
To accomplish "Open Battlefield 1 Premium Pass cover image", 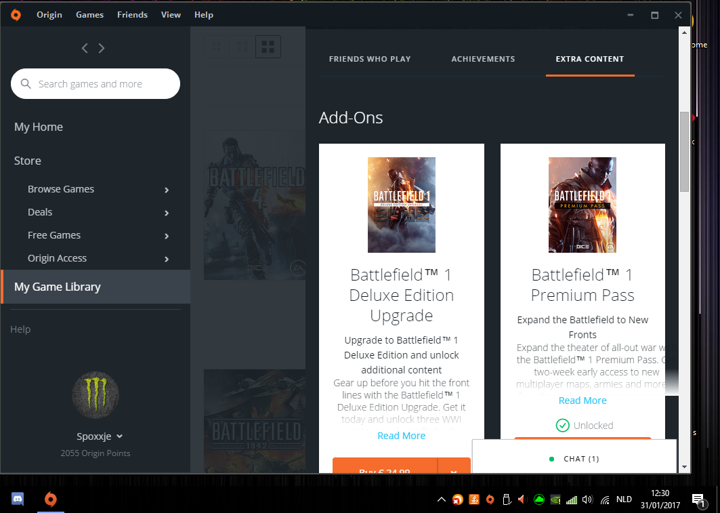I will [583, 205].
